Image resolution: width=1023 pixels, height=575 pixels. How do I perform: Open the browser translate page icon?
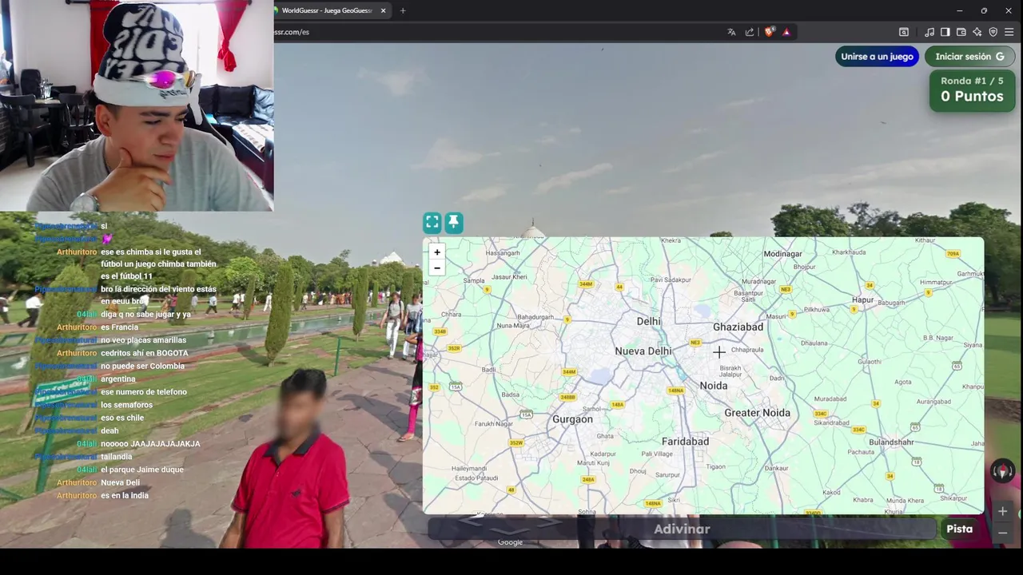pyautogui.click(x=731, y=32)
